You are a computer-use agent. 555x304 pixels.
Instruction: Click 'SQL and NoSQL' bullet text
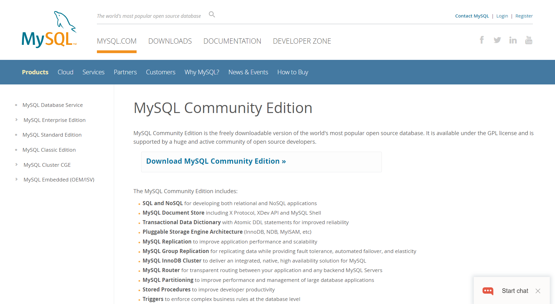pyautogui.click(x=163, y=203)
